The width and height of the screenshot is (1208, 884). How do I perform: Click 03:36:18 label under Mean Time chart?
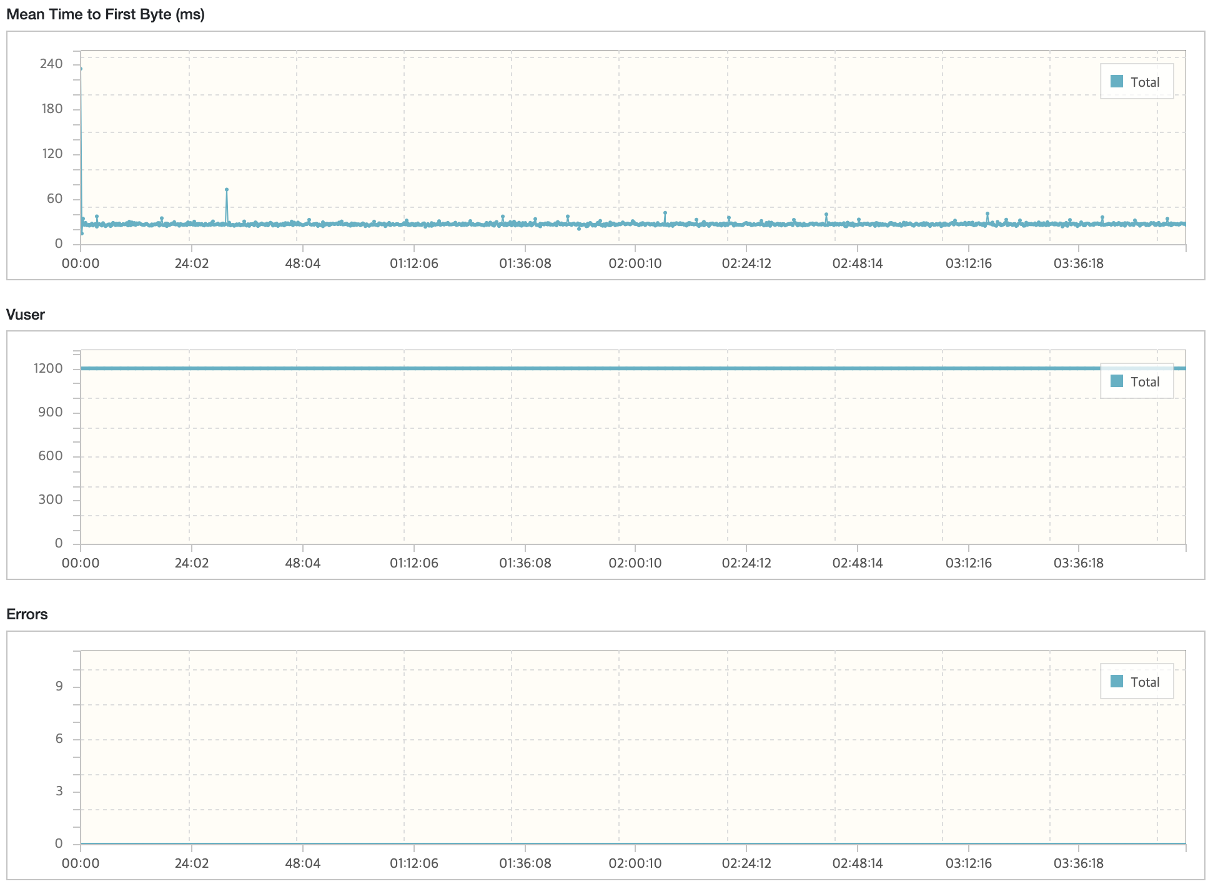point(1079,263)
